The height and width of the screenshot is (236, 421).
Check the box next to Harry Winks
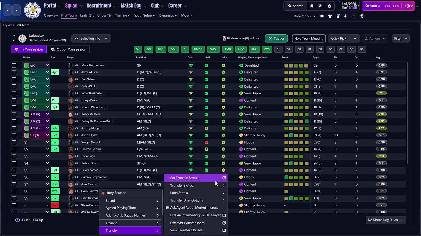pos(14,100)
